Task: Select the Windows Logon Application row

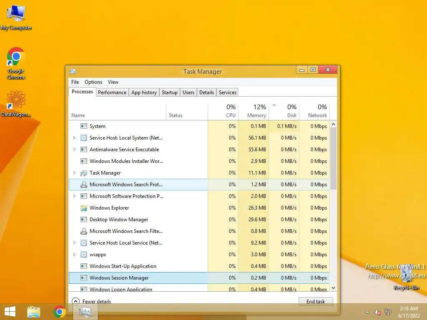Action: click(199, 289)
